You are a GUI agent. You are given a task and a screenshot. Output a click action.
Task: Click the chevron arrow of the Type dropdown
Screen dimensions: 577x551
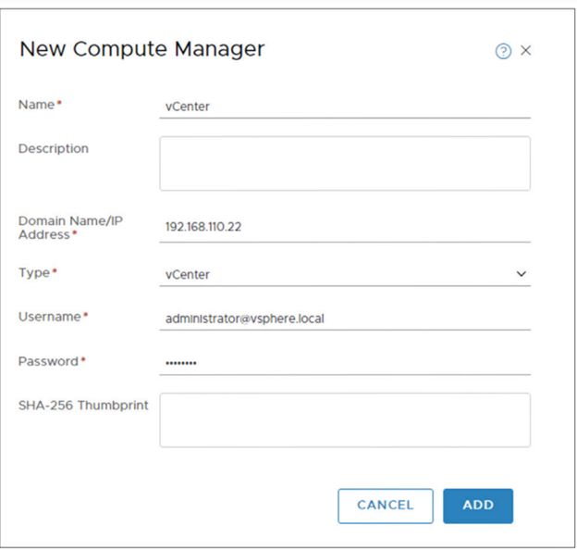pos(522,274)
